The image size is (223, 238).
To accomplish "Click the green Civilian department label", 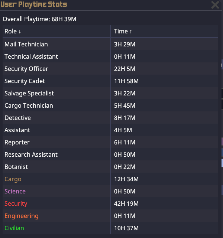I will 14,228.
